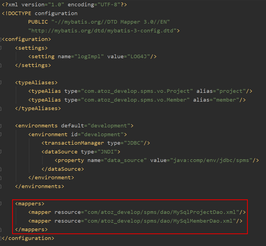Screen dimensions: 266x246
Task: Click the opening <typeAliases> tag
Action: click(36, 83)
